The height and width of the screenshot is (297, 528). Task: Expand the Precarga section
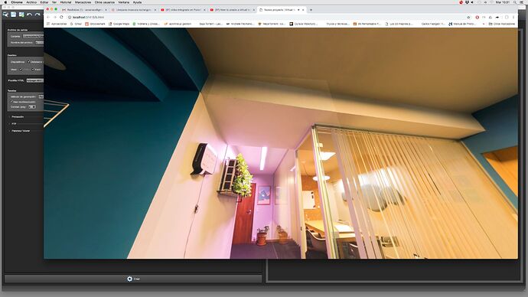coord(18,117)
